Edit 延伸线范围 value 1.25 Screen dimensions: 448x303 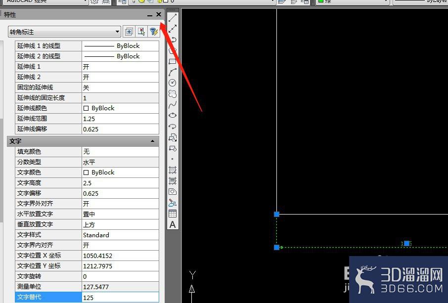[120, 119]
